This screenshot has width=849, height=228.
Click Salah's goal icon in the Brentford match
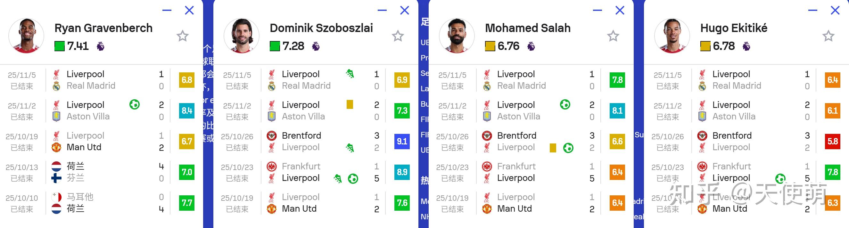click(x=568, y=148)
